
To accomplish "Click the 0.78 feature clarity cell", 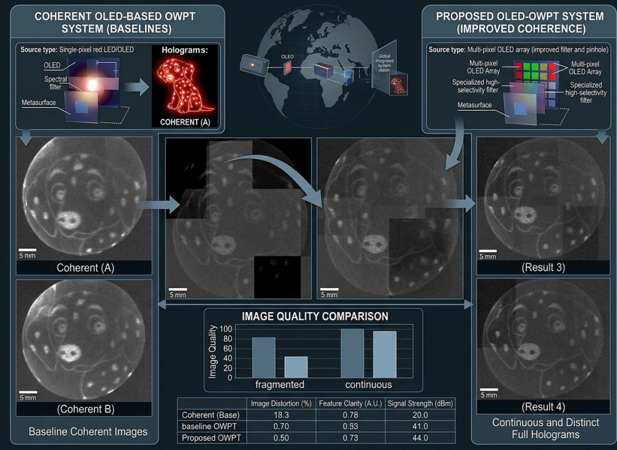I will [x=350, y=415].
